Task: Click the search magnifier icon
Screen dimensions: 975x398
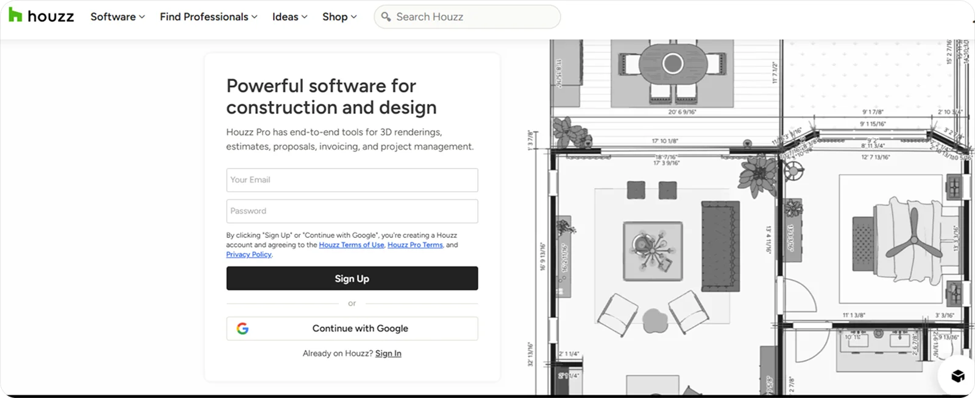Action: point(386,17)
